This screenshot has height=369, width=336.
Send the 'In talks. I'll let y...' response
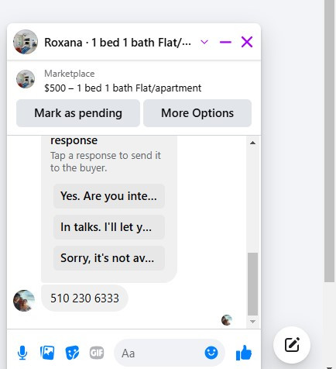pos(108,227)
